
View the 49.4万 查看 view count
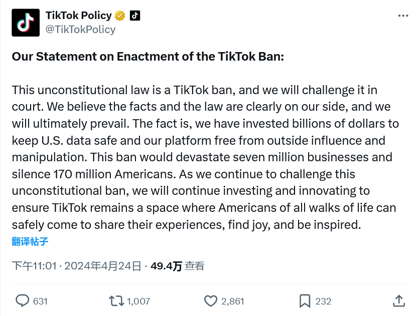coord(177,266)
